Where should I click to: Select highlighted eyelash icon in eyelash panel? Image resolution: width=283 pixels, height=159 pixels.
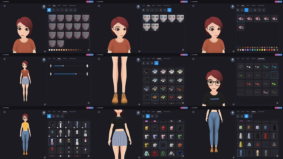pyautogui.click(x=246, y=10)
